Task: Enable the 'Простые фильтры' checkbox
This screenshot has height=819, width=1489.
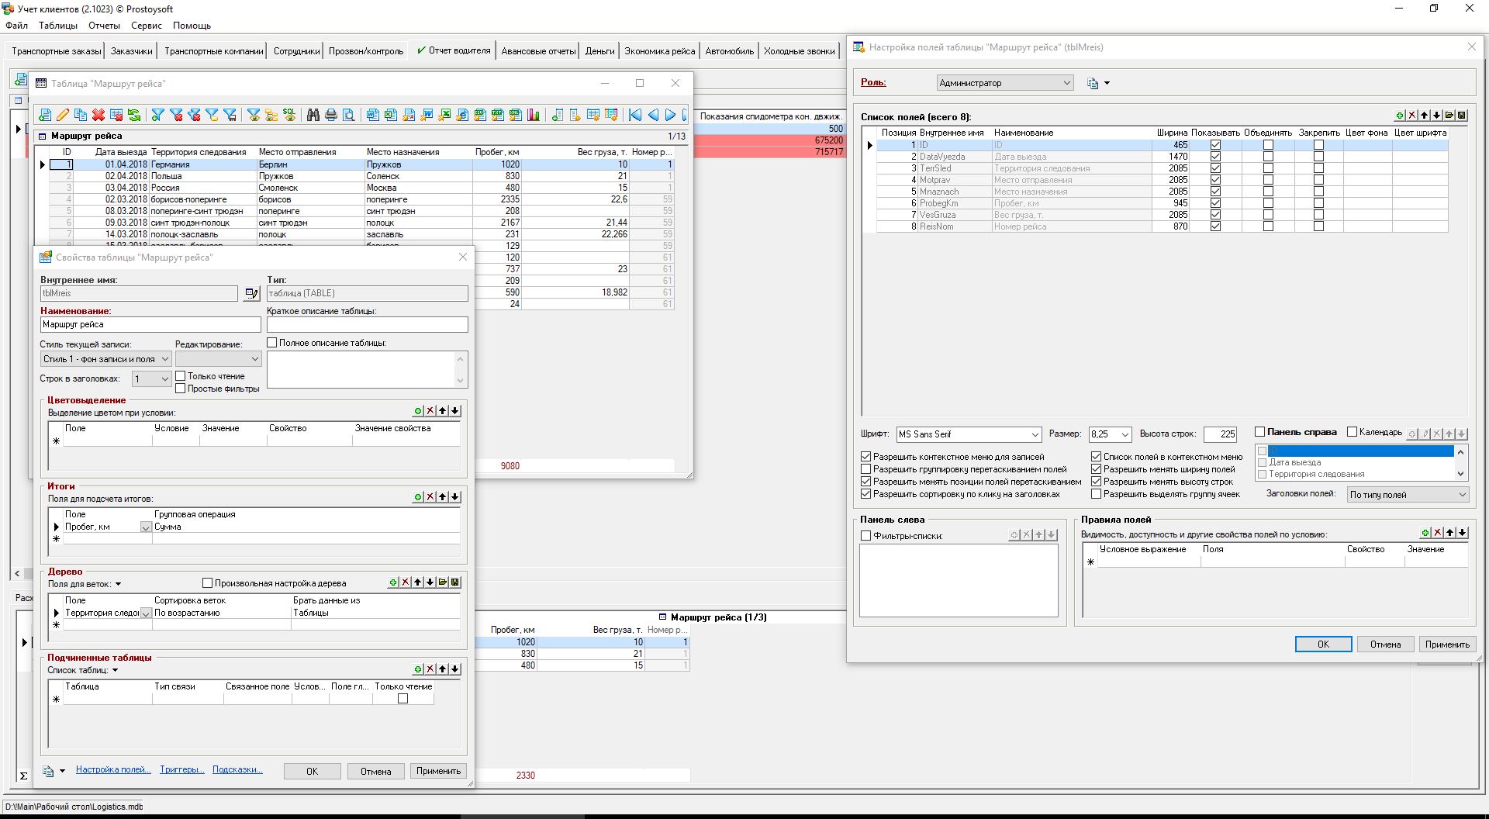Action: tap(181, 389)
